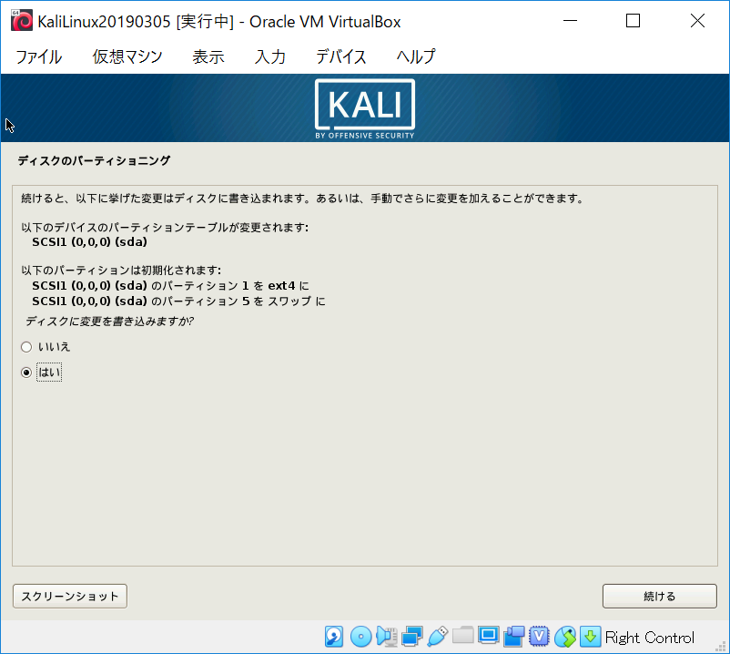Image resolution: width=730 pixels, height=654 pixels.
Task: Click the 続ける button
Action: pyautogui.click(x=659, y=597)
